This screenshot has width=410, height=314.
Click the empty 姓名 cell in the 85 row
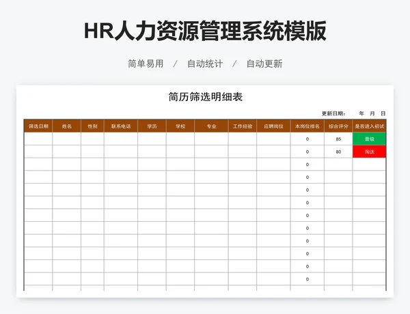tap(67, 139)
